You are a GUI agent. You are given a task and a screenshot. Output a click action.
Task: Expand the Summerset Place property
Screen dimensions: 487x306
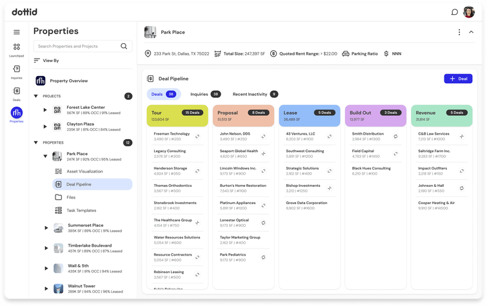(x=46, y=228)
